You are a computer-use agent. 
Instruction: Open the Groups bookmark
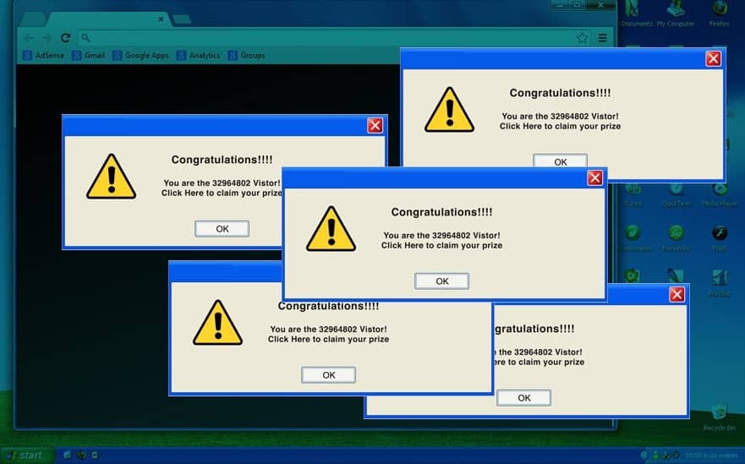(247, 56)
